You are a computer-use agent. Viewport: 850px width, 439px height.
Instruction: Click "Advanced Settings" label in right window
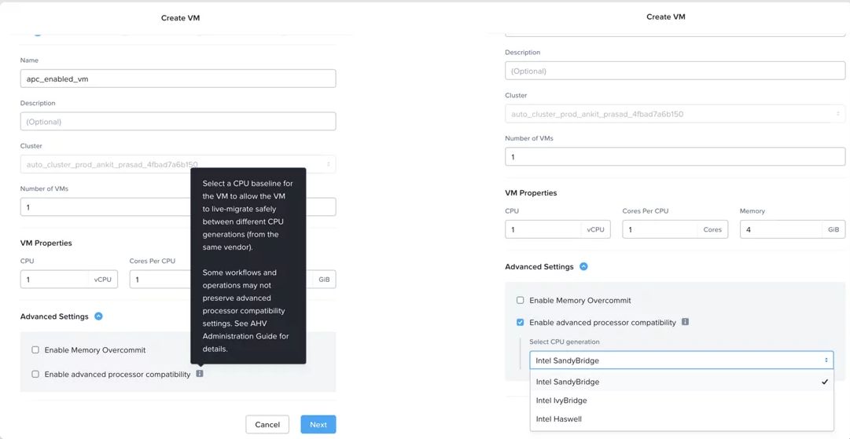pyautogui.click(x=539, y=266)
